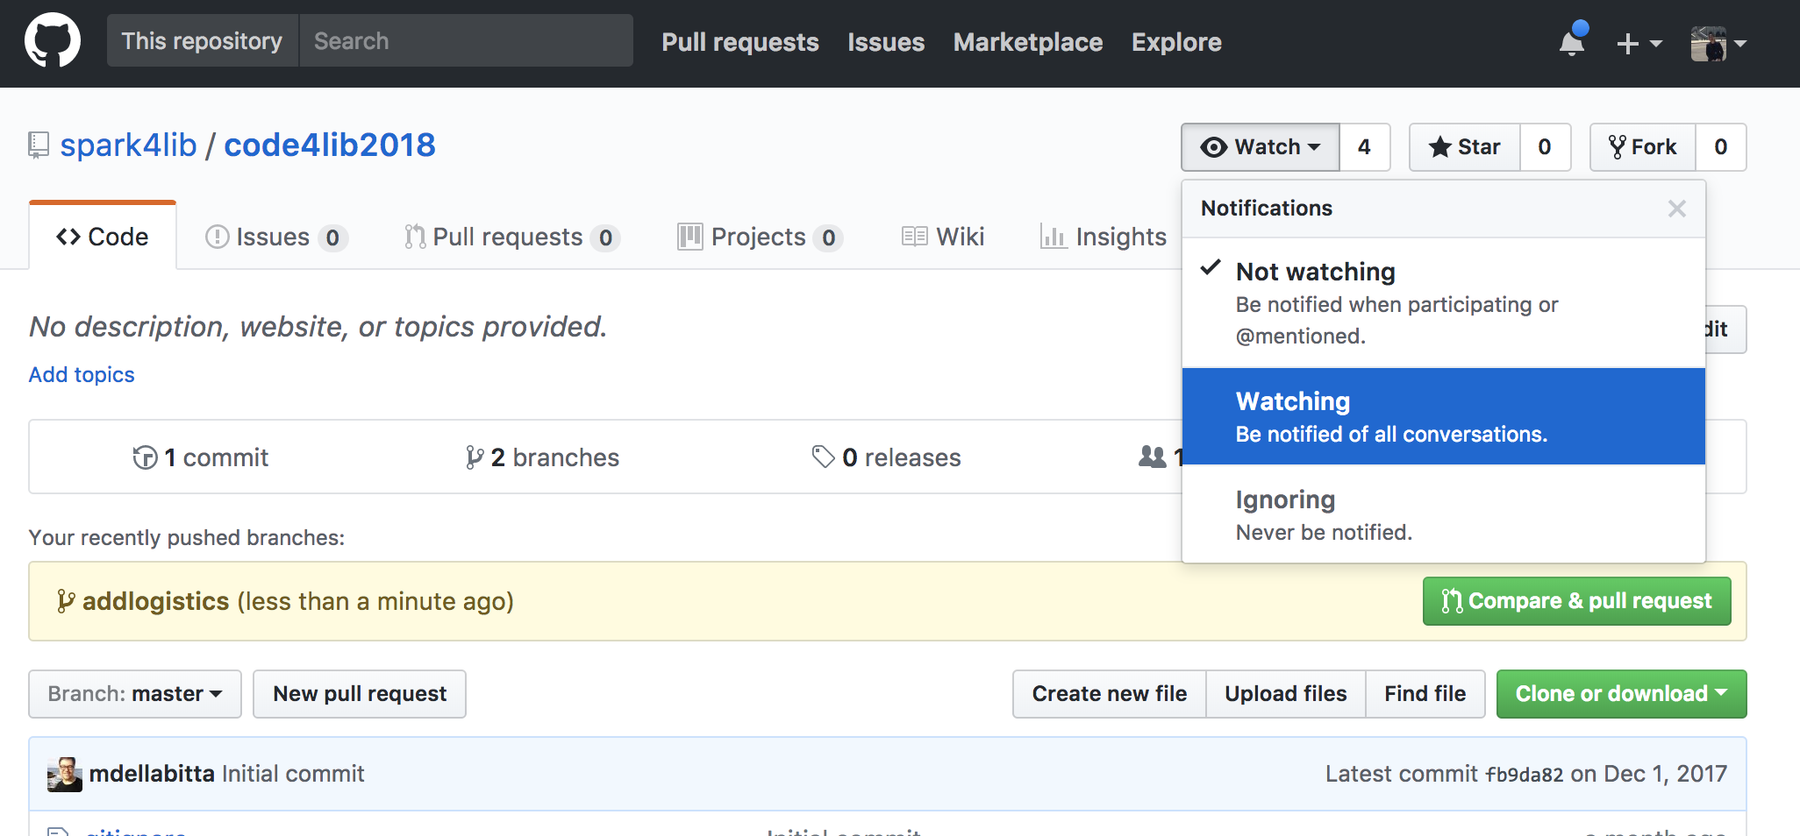Viewport: 1800px width, 836px height.
Task: View the 1 commit history
Action: pyautogui.click(x=200, y=457)
